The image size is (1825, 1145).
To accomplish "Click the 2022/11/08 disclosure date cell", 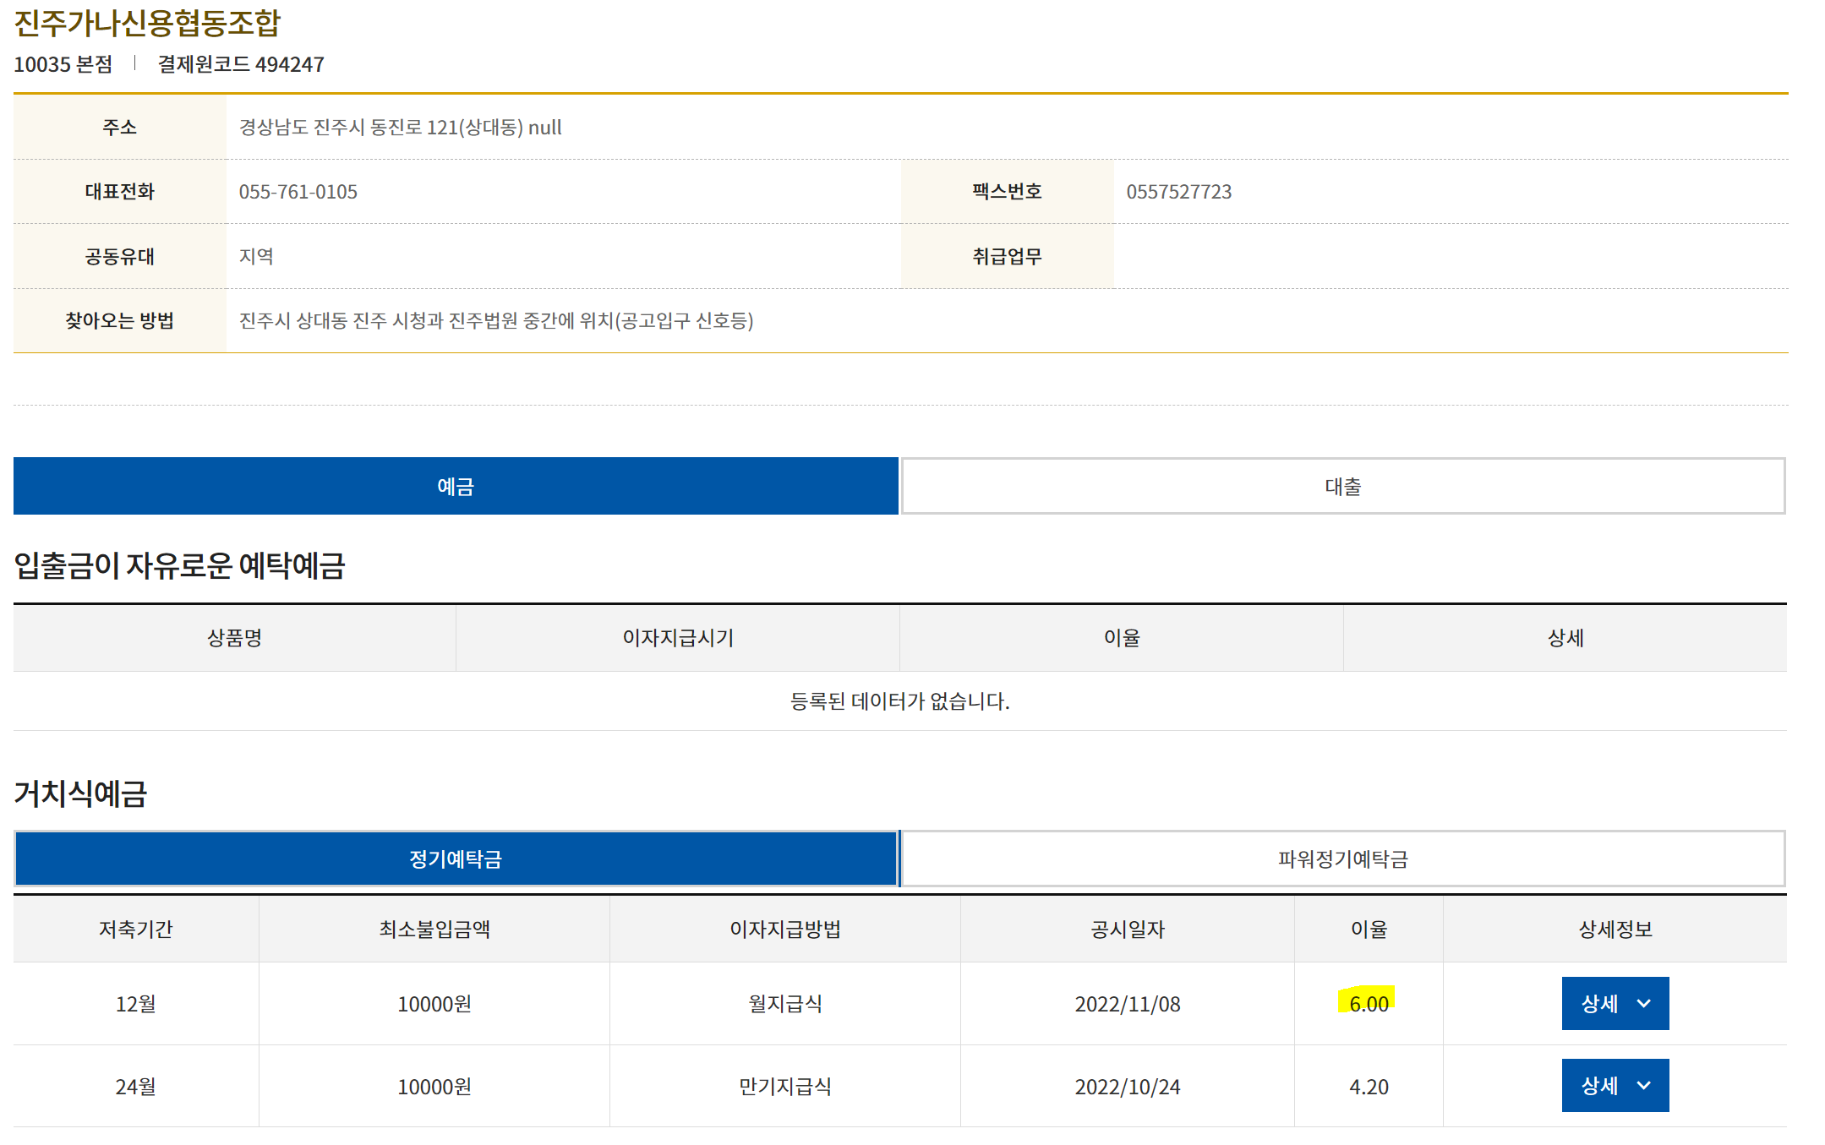I will 1127,1003.
